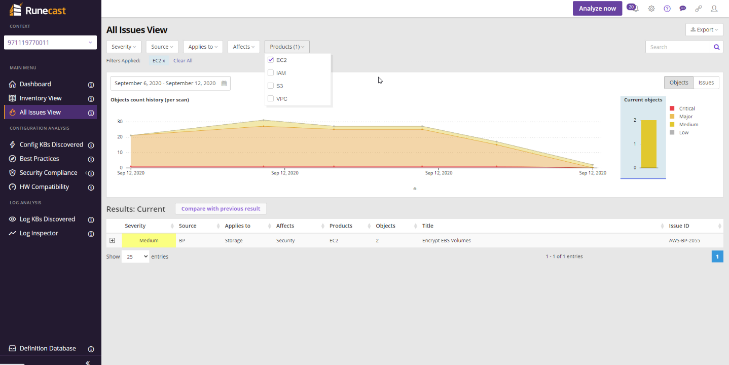
Task: Click the info icon next to Definition Database
Action: (91, 349)
